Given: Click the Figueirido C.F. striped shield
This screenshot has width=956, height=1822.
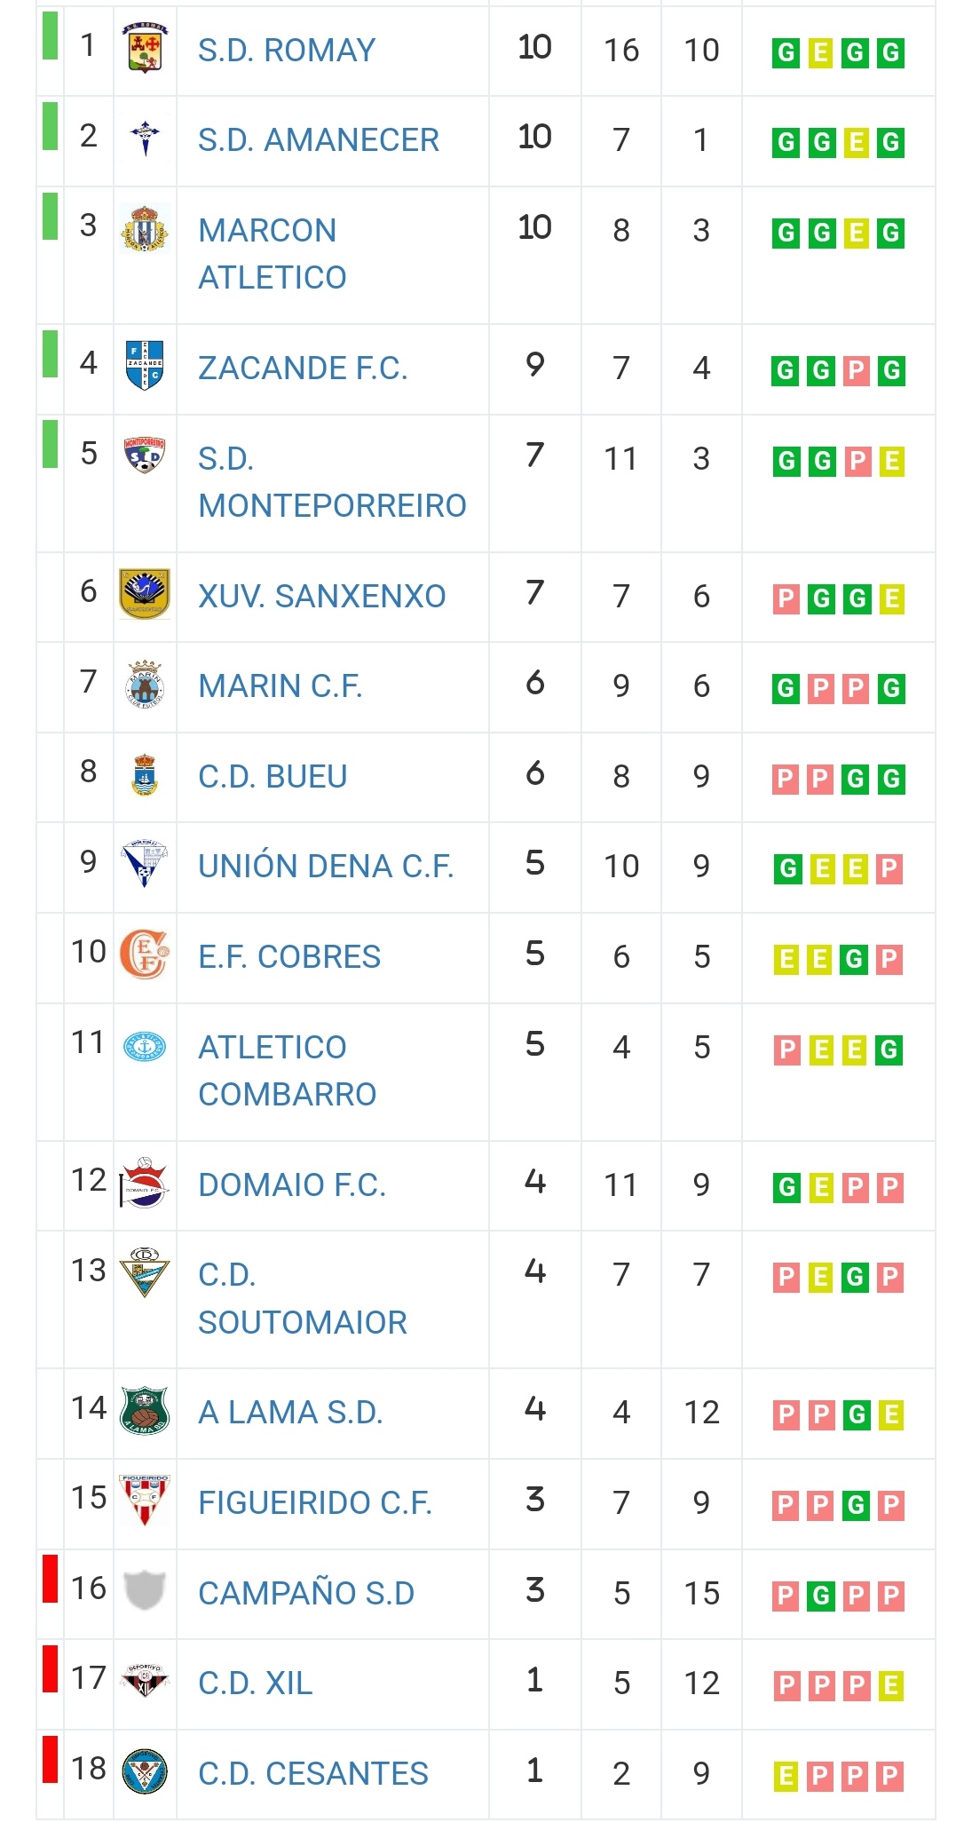Looking at the screenshot, I should 145,1501.
